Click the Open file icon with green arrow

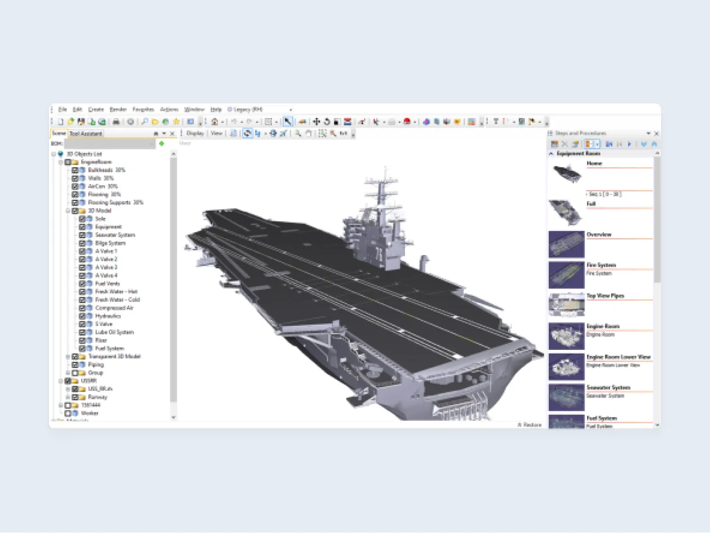click(70, 122)
